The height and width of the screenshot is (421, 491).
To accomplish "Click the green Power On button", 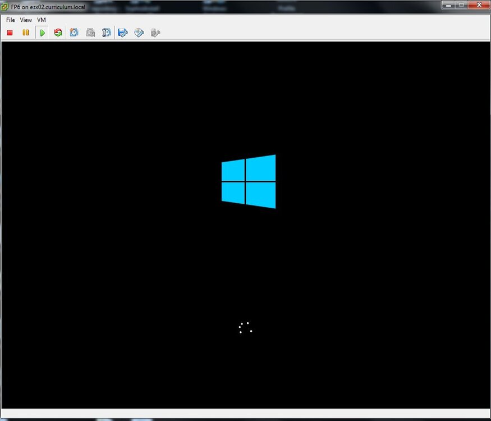I will [42, 33].
